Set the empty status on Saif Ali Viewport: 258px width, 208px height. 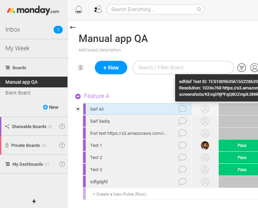(238, 109)
